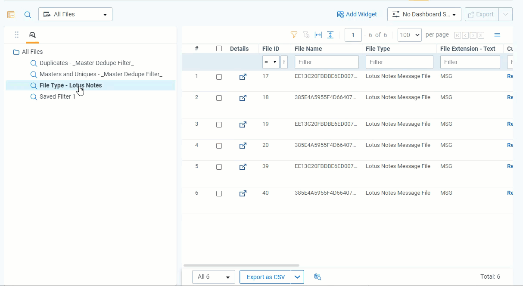The height and width of the screenshot is (286, 523).
Task: Click the icon right of Export as CSV
Action: point(318,277)
